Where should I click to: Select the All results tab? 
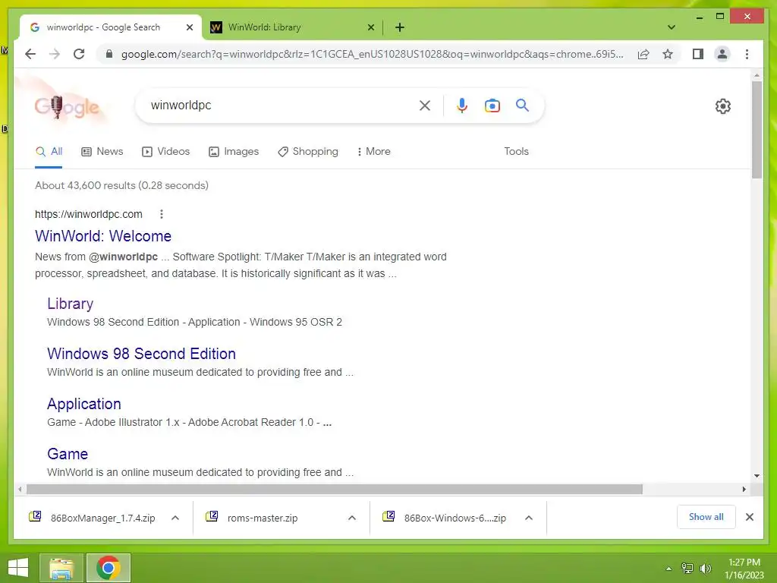[x=49, y=152]
